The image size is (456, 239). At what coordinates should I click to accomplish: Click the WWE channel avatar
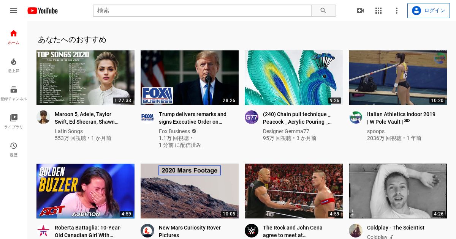coord(252,231)
